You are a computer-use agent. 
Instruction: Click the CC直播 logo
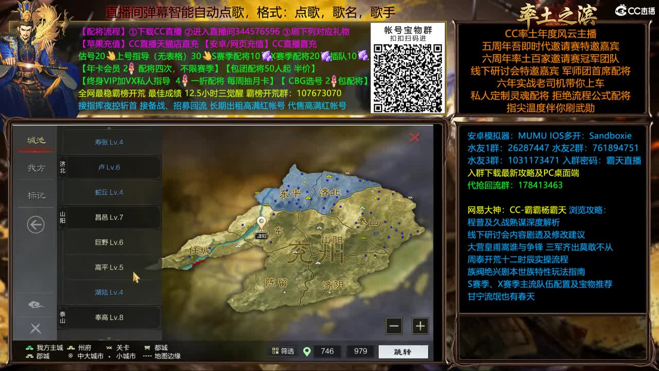coord(635,10)
